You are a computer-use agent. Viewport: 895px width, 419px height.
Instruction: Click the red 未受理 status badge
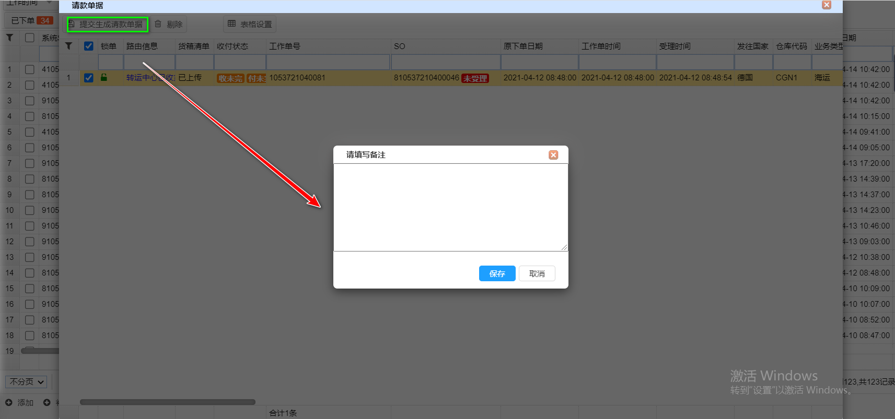pos(475,78)
